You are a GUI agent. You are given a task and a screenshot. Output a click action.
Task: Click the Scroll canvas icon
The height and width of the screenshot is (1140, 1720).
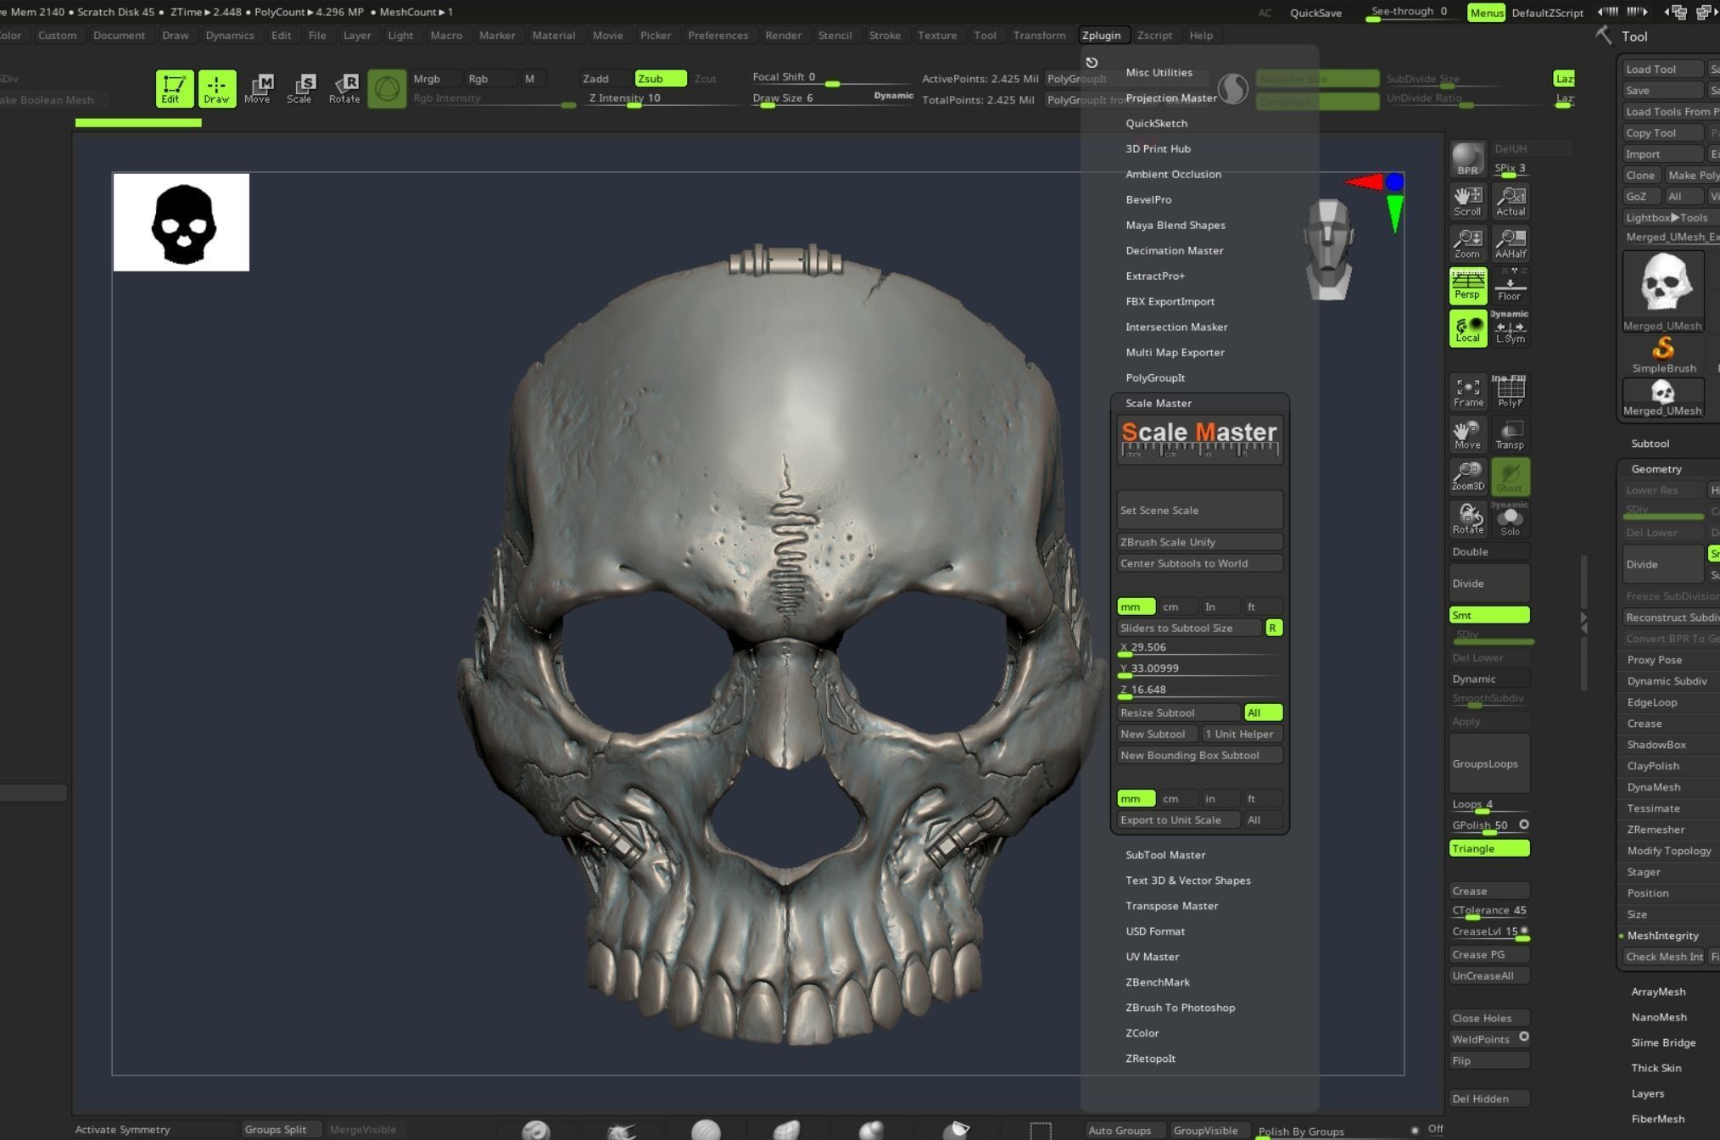[x=1467, y=201]
